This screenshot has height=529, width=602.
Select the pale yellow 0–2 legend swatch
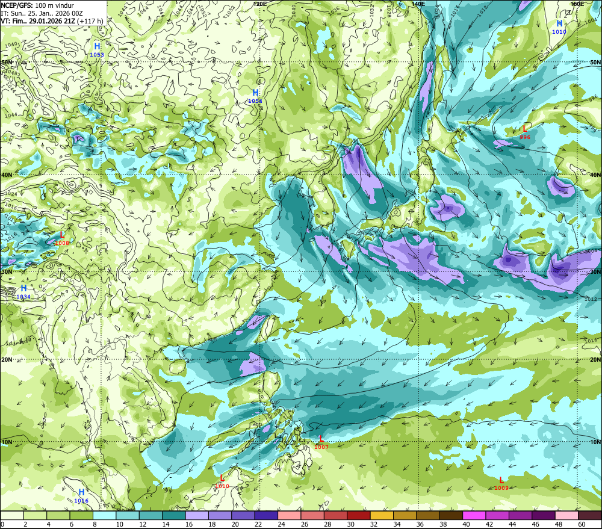(x=12, y=516)
